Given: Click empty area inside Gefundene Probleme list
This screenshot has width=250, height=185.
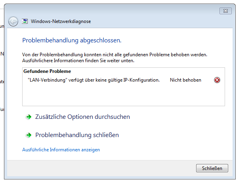Looking at the screenshot, I should 124,95.
